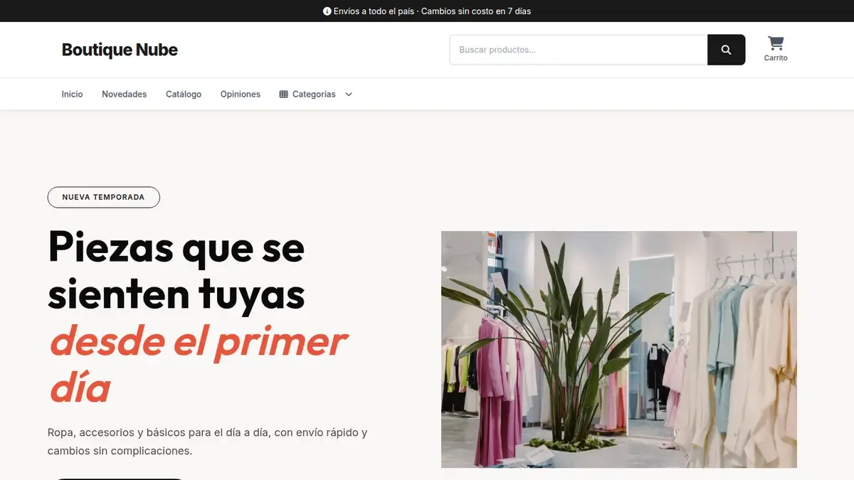854x480 pixels.
Task: Click the Boutique Nube logo
Action: coord(120,50)
